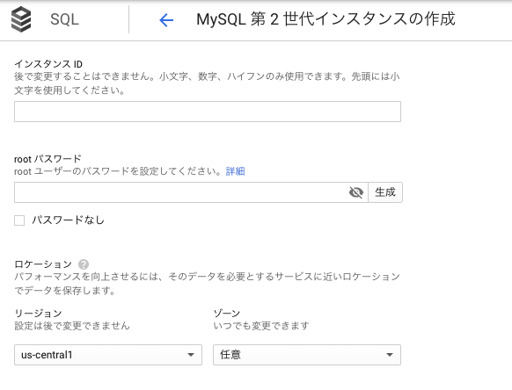Click the インスタンス ID label
Viewport: 512px width, 390px height.
[48, 64]
